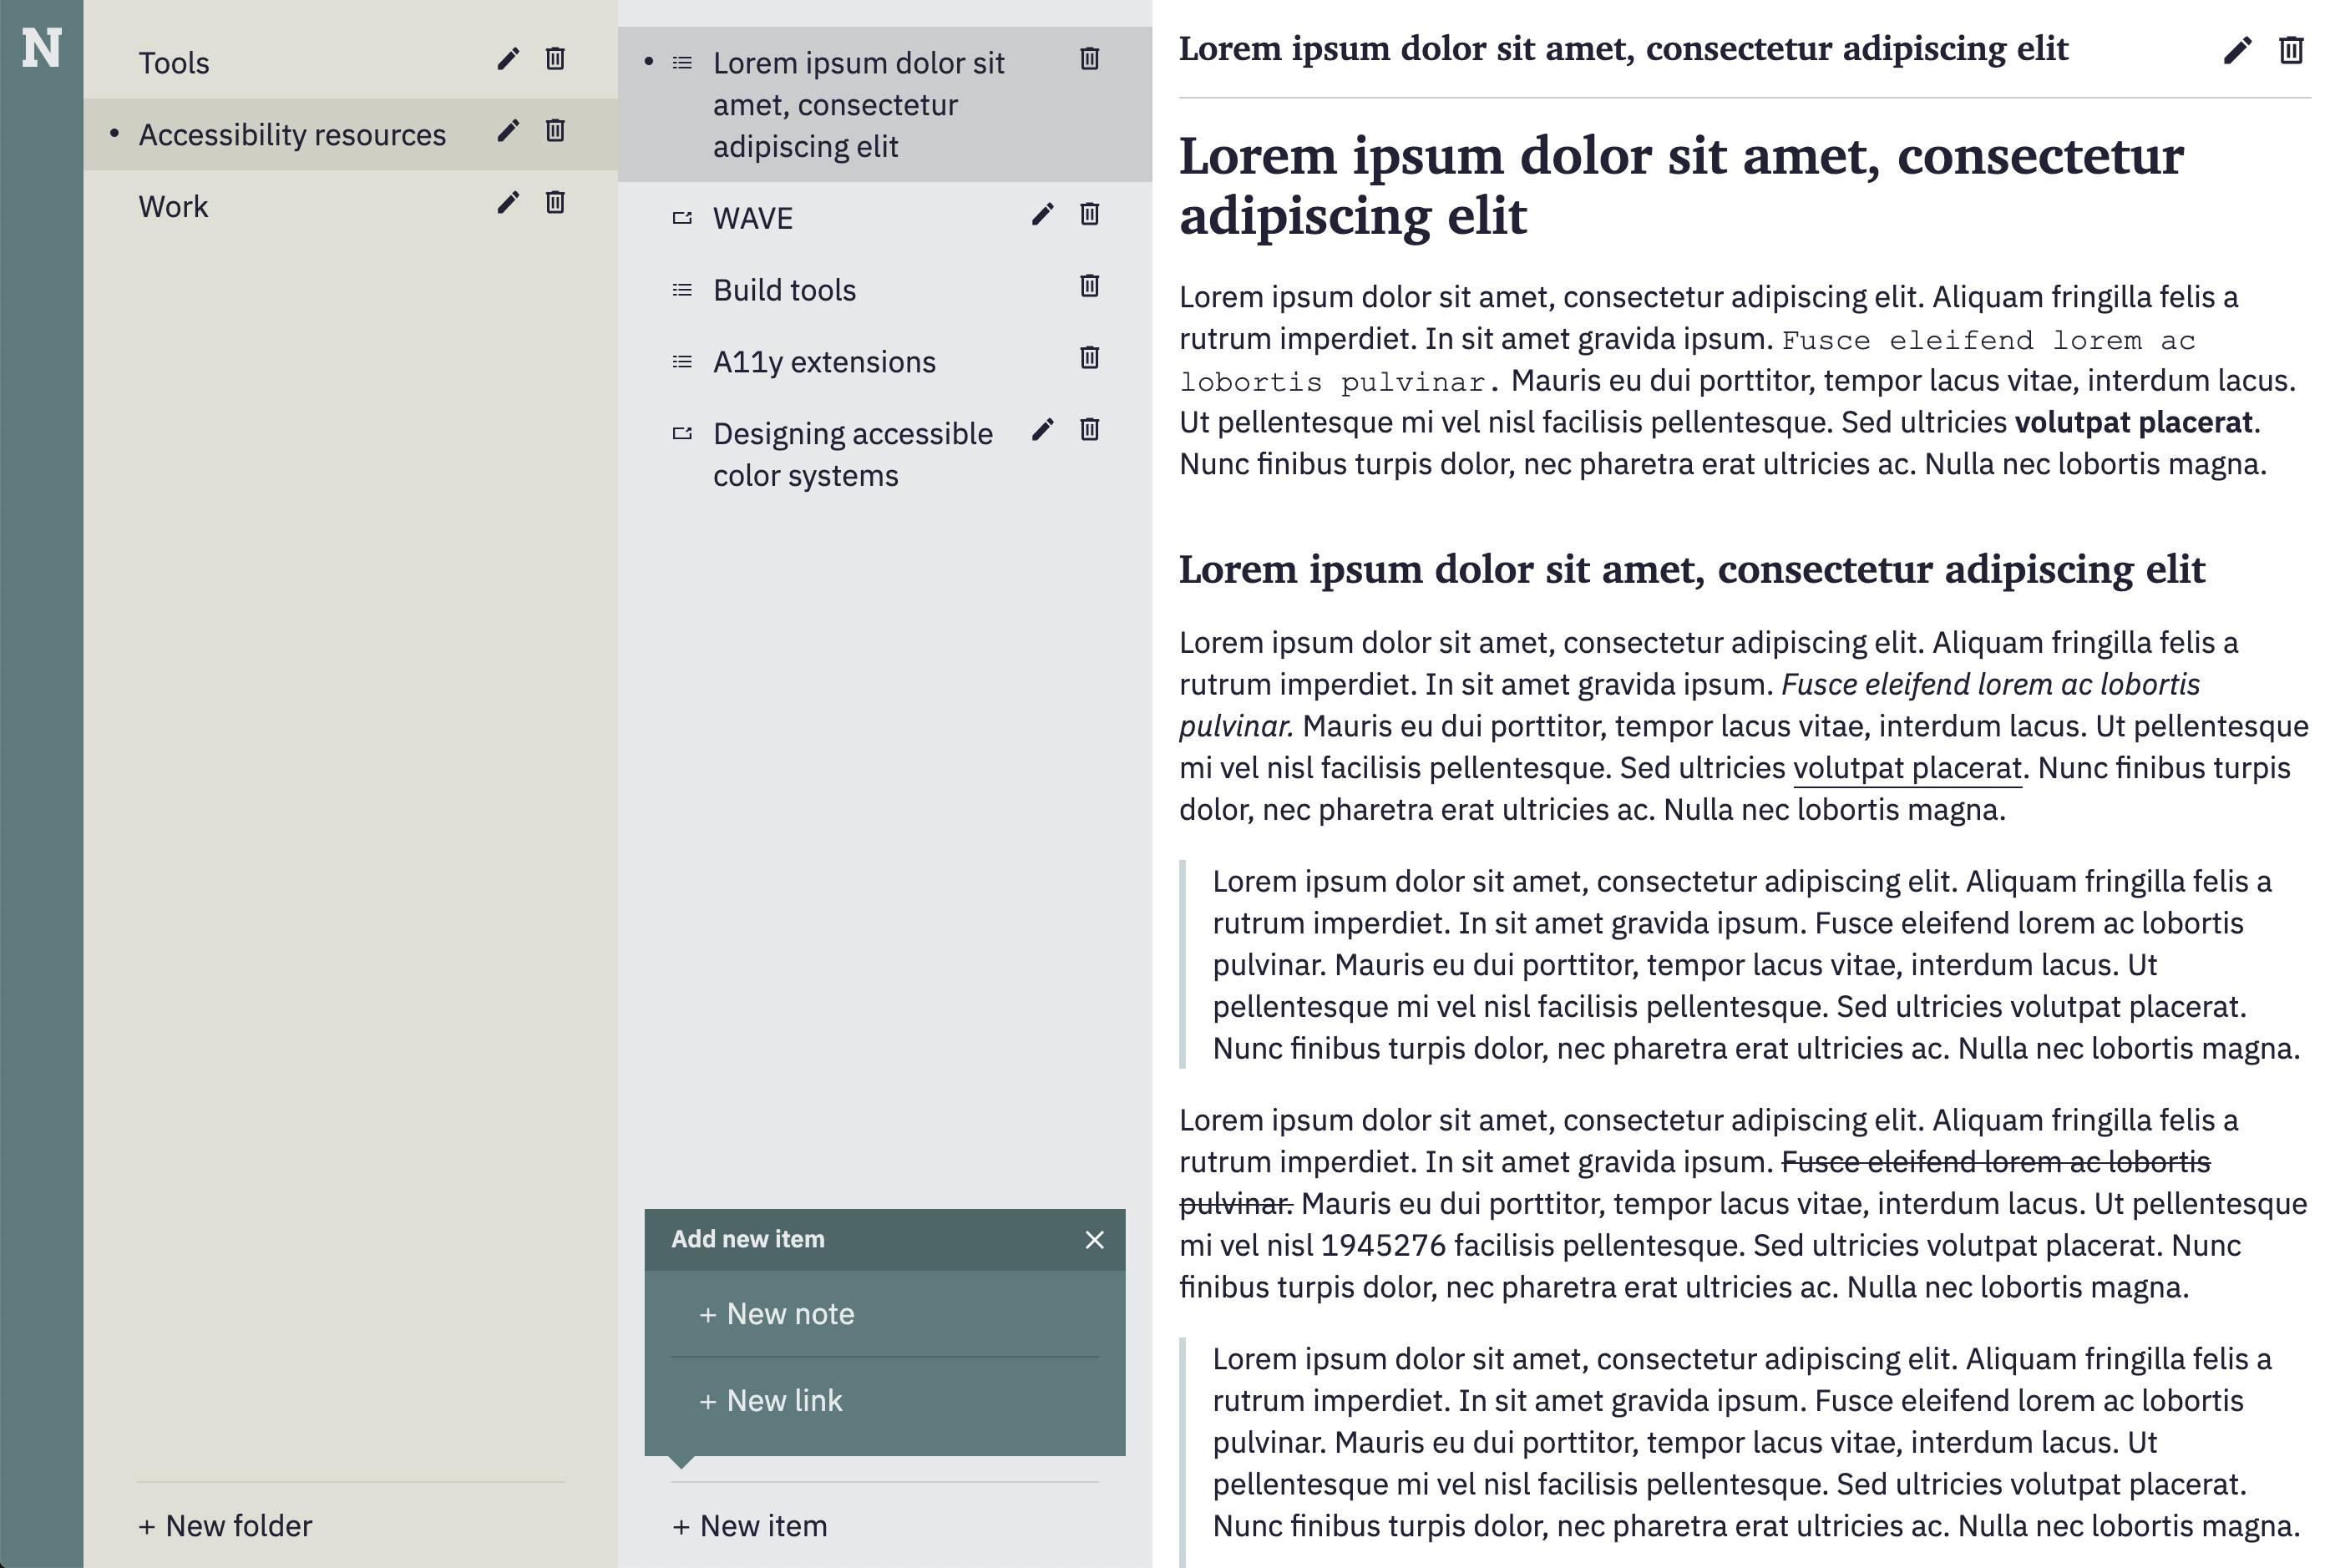This screenshot has height=1568, width=2335.
Task: Click the number 1945276 in the paragraph
Action: pyautogui.click(x=1383, y=1246)
